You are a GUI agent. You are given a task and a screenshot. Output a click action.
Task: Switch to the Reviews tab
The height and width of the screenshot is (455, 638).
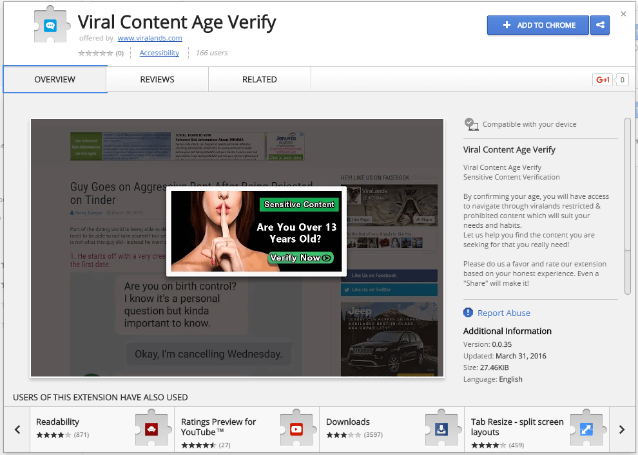click(157, 80)
